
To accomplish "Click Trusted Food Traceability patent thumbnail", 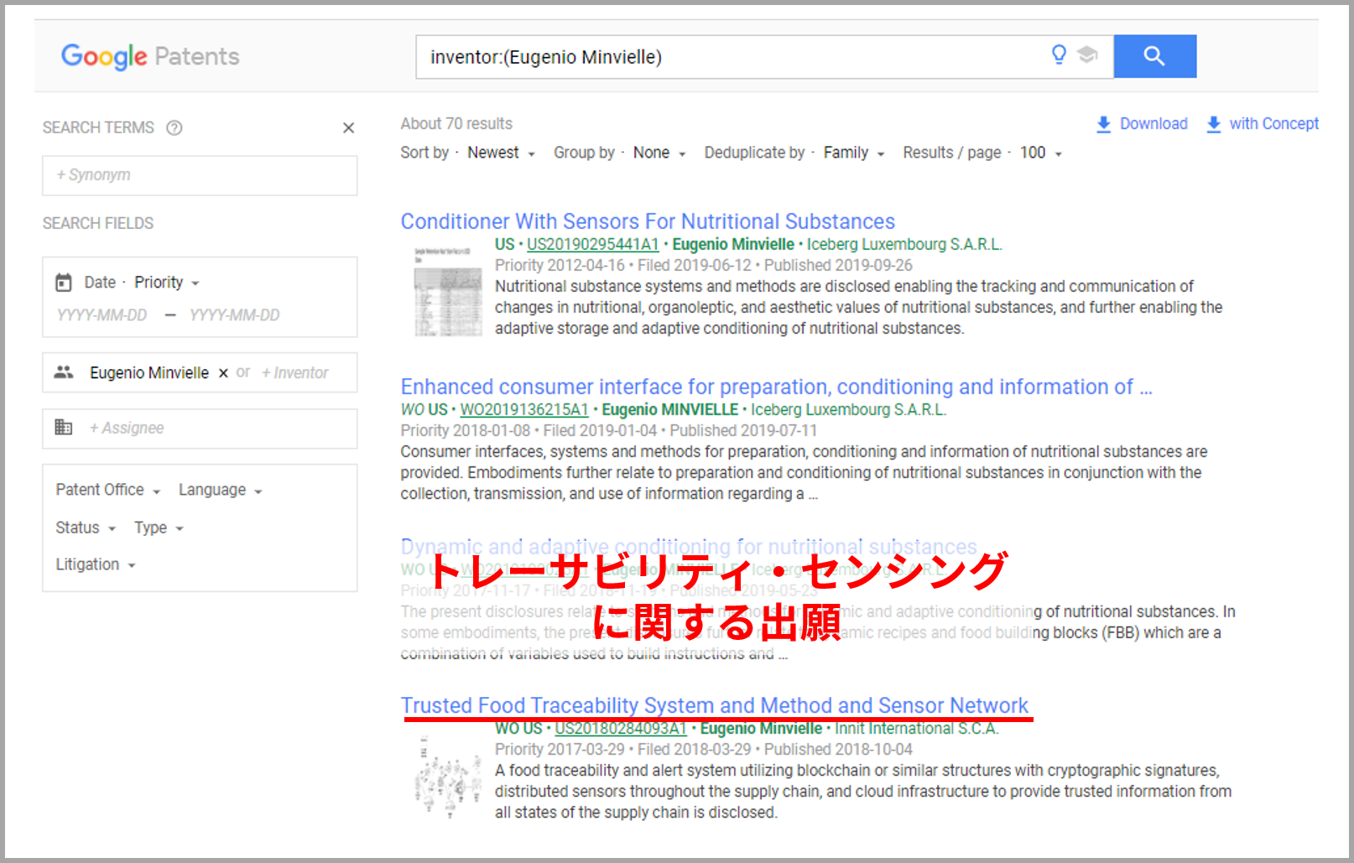I will click(x=448, y=777).
